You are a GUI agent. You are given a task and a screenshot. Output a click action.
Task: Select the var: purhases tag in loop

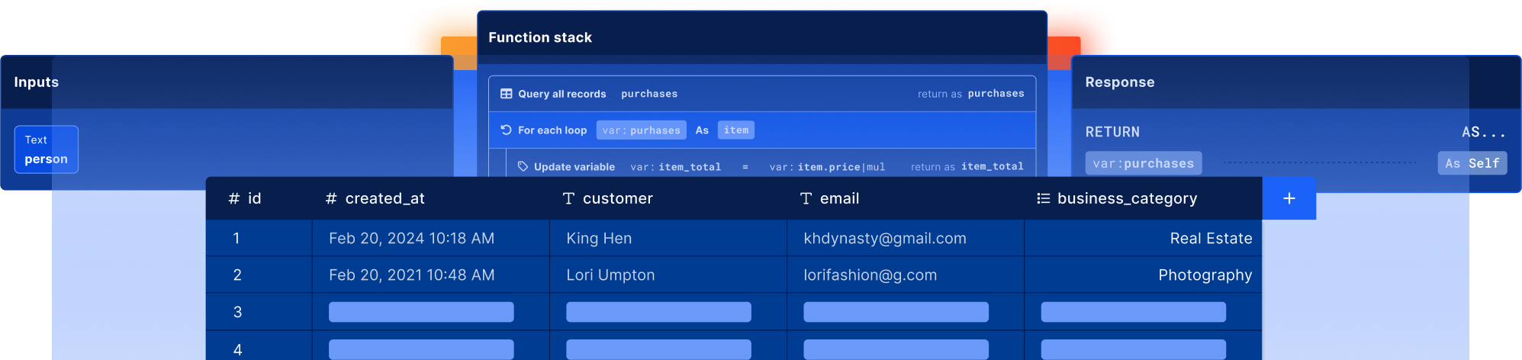641,130
